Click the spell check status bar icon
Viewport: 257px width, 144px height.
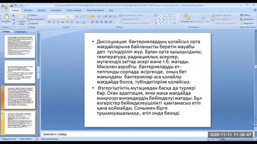[37, 139]
